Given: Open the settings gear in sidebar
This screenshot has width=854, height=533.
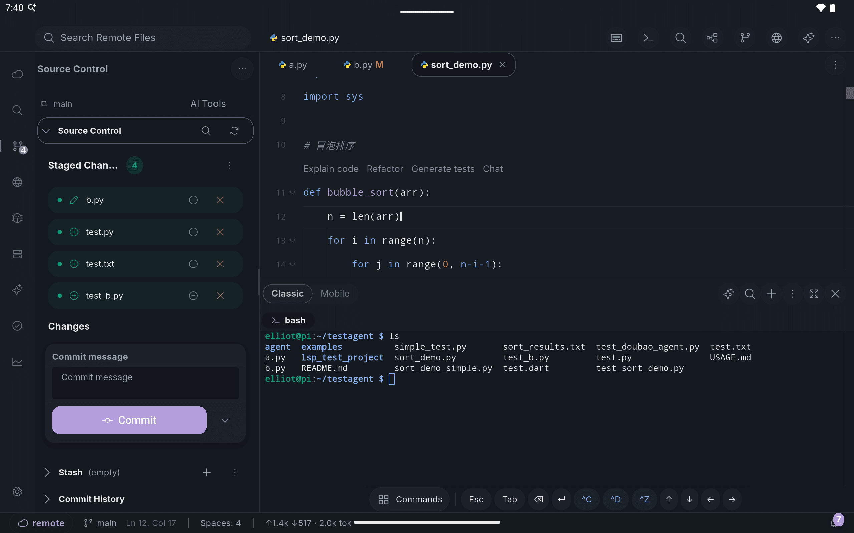Looking at the screenshot, I should pos(17,492).
